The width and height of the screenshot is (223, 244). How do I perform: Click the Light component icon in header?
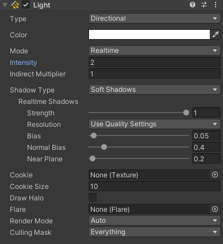pos(15,5)
